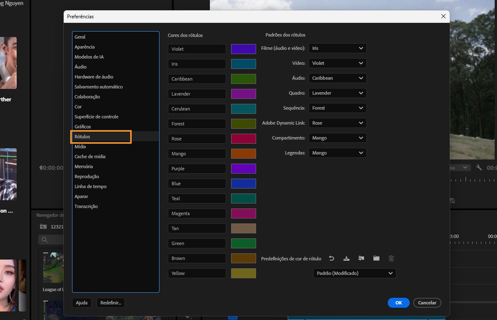Delete the label color preset with the trash icon
Screen dimensions: 497x320
click(391, 258)
